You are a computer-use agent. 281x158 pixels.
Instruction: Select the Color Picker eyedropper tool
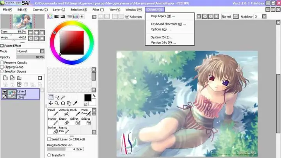(x=75, y=103)
